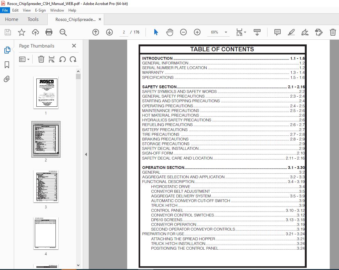Open the Find search tool
339x270 pixels.
[x=63, y=32]
